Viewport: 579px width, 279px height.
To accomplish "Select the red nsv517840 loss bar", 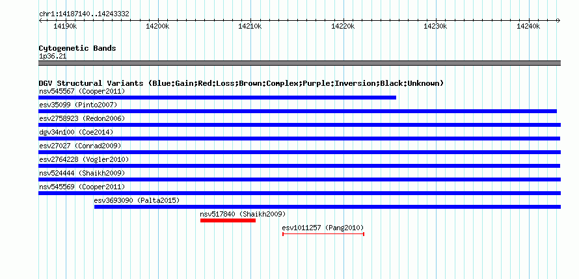I will pos(228,220).
